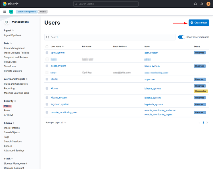Open the remote_monitoring_collector role link
213x169 pixels.
coord(160,110)
